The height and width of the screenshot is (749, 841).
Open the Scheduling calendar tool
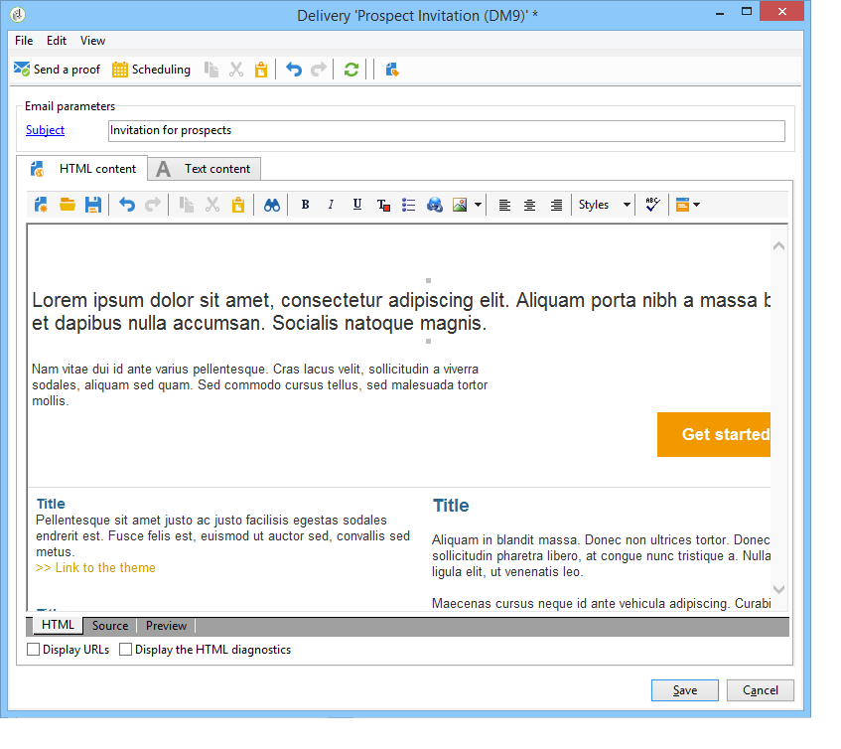[151, 70]
